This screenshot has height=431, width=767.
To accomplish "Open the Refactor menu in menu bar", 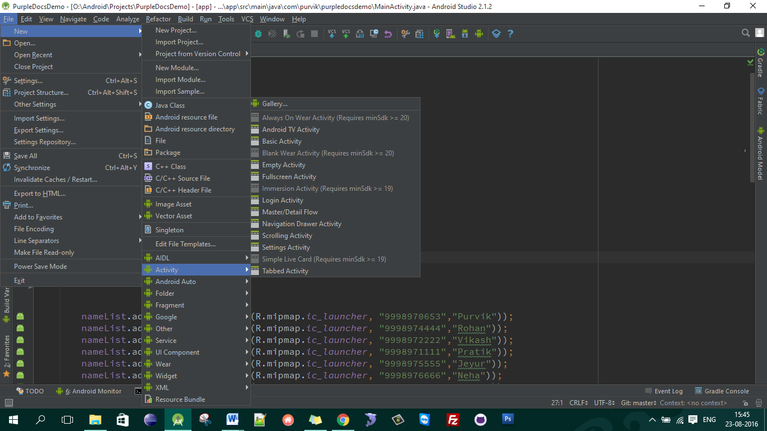I will (x=158, y=19).
